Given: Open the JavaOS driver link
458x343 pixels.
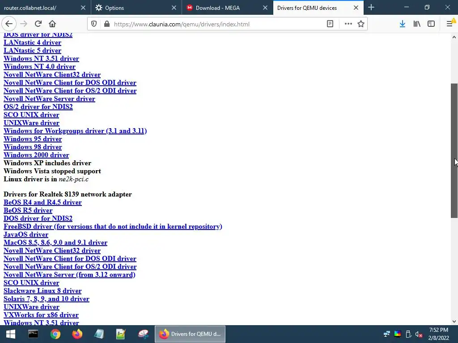Looking at the screenshot, I should tap(26, 234).
